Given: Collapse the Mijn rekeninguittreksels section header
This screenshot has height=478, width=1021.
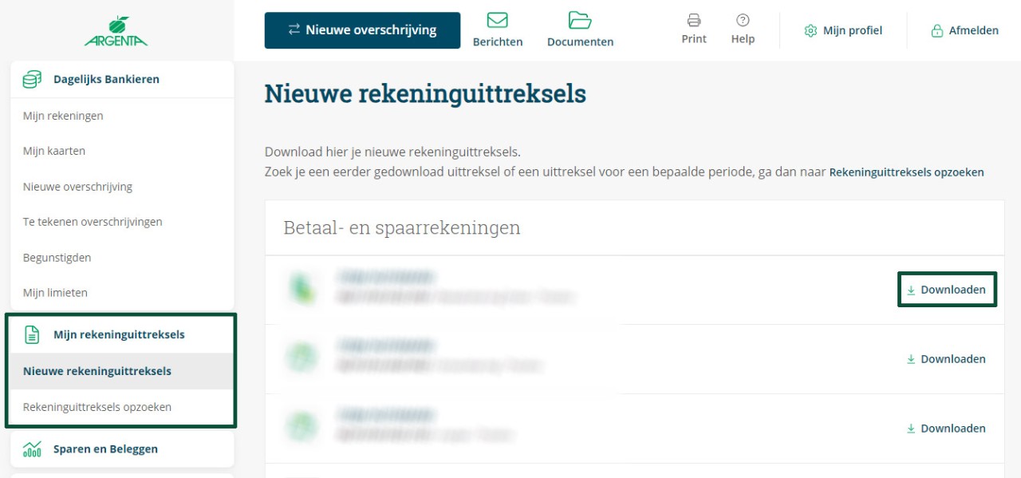Looking at the screenshot, I should [x=122, y=334].
